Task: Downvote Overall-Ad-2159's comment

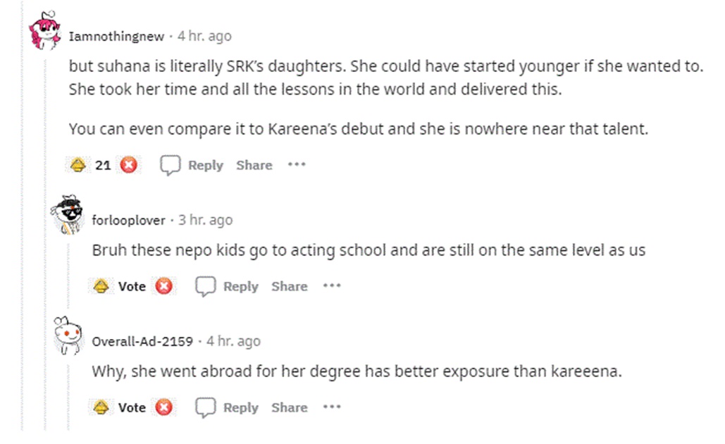Action: [163, 408]
